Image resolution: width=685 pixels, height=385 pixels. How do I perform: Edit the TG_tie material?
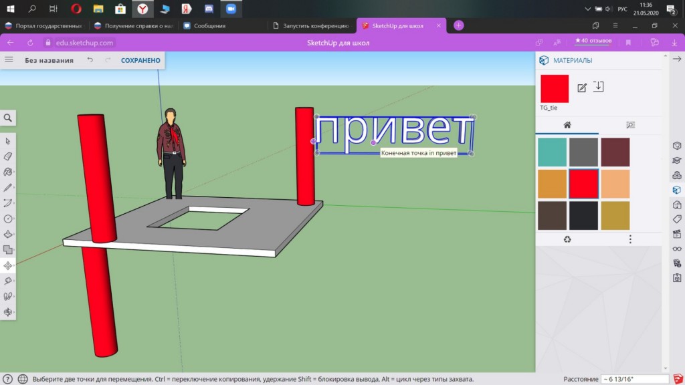coord(582,88)
